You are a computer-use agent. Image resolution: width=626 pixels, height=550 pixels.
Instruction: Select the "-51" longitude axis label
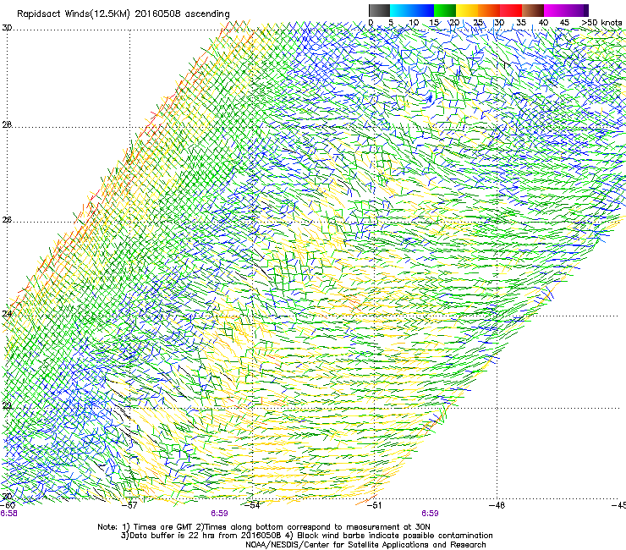click(374, 505)
